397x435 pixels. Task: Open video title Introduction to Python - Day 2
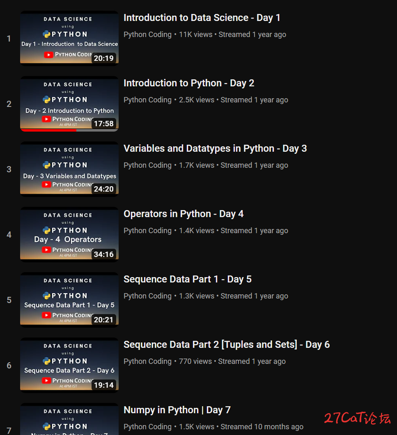tap(189, 83)
